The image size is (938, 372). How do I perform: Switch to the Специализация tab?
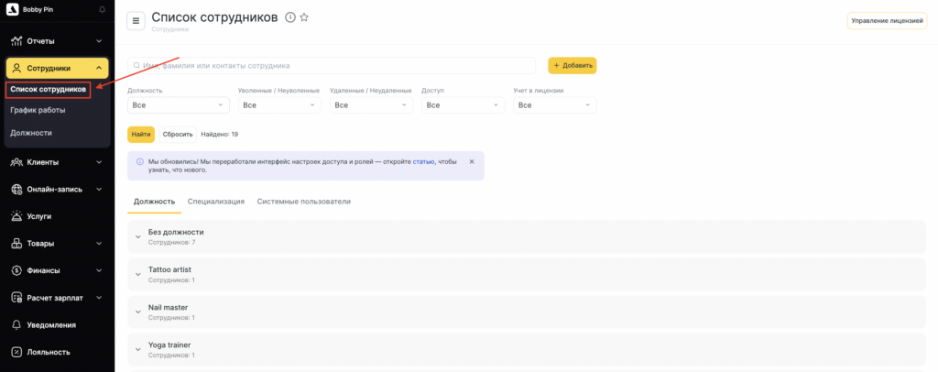tap(216, 202)
